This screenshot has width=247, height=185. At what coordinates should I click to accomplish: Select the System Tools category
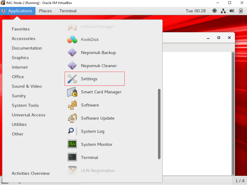pyautogui.click(x=25, y=105)
